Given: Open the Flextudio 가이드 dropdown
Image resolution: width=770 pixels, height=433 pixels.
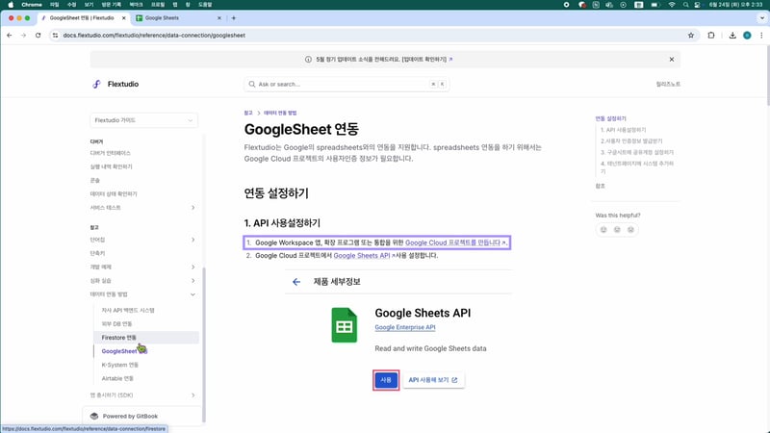Looking at the screenshot, I should tap(143, 120).
